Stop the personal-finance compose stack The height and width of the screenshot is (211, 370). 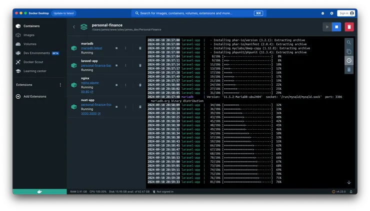click(x=336, y=27)
